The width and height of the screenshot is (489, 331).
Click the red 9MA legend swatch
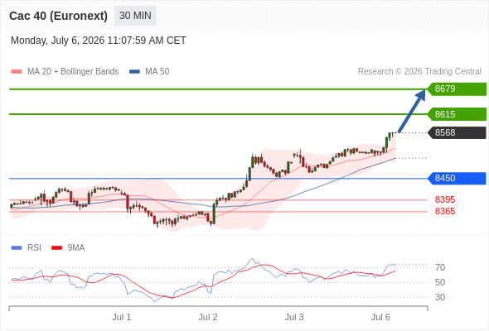coord(56,248)
